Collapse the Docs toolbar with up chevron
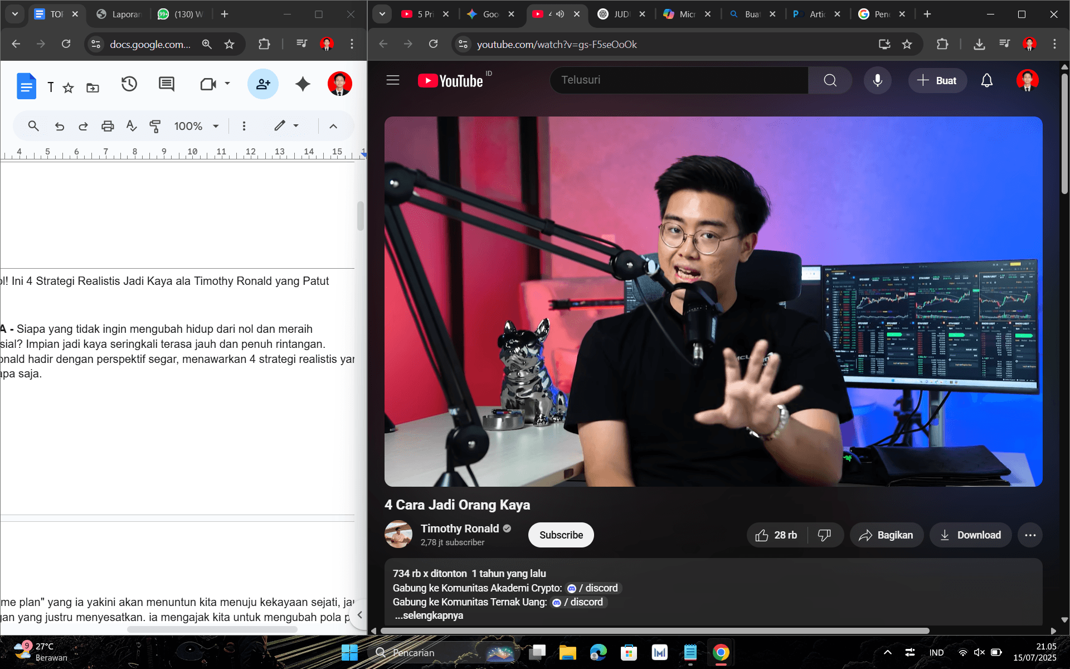The height and width of the screenshot is (669, 1070). 333,126
